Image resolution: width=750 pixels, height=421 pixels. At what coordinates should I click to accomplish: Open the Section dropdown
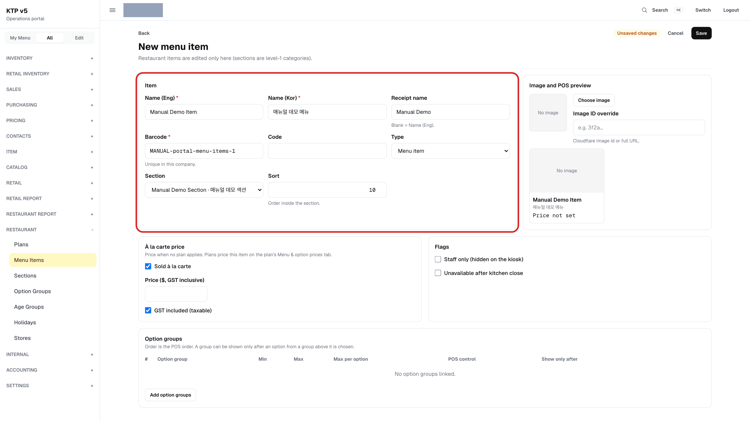[x=204, y=190]
